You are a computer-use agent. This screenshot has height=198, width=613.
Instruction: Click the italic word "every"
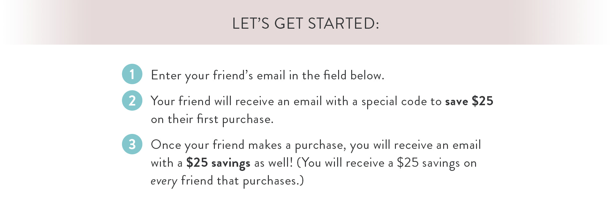[x=164, y=181]
